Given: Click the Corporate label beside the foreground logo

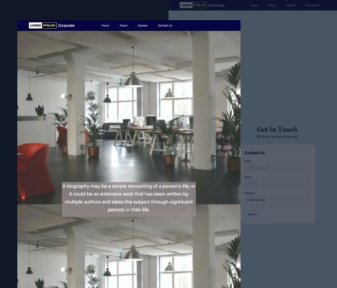Looking at the screenshot, I should point(66,25).
